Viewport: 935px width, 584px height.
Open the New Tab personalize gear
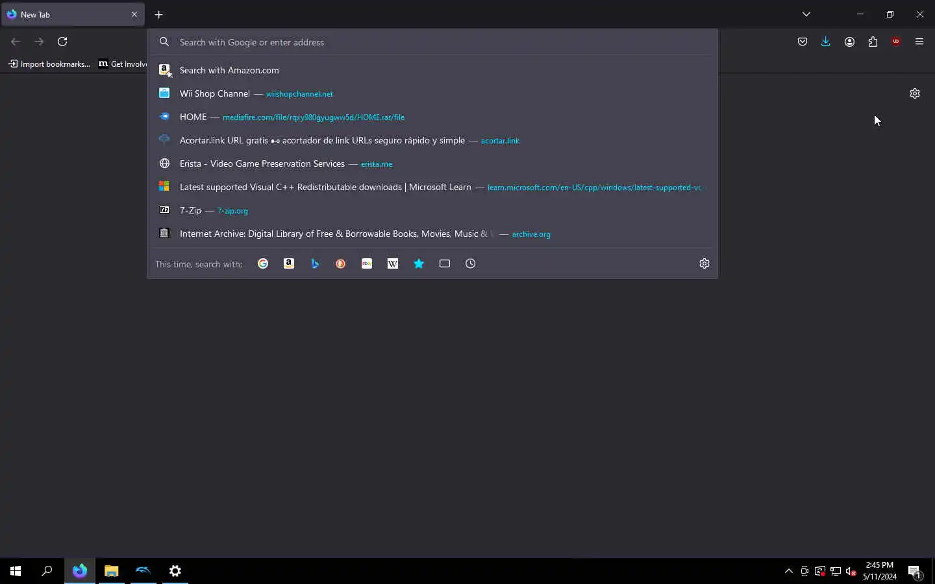(915, 93)
